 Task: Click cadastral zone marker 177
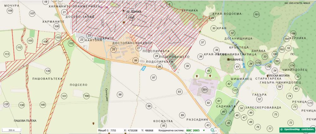235,90
